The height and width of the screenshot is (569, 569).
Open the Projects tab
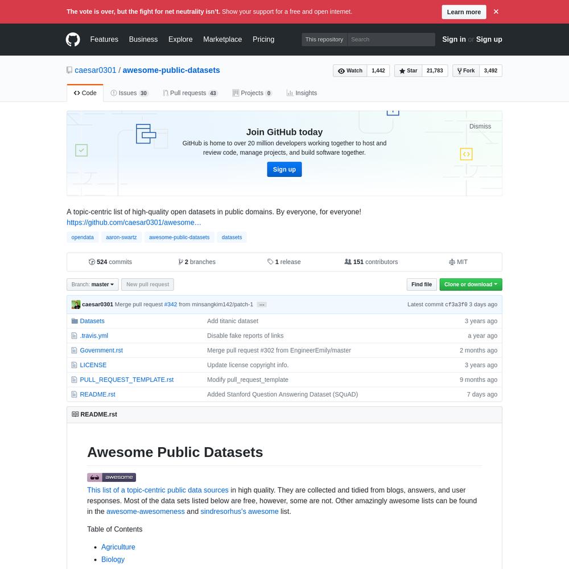tap(252, 93)
